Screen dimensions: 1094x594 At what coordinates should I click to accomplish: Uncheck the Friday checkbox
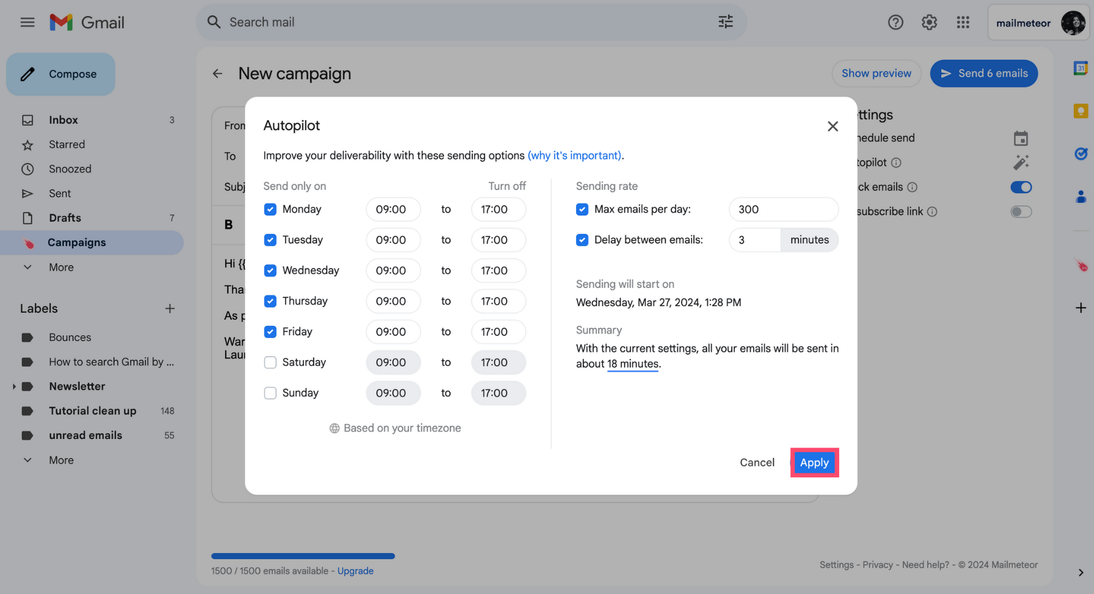[x=270, y=332]
